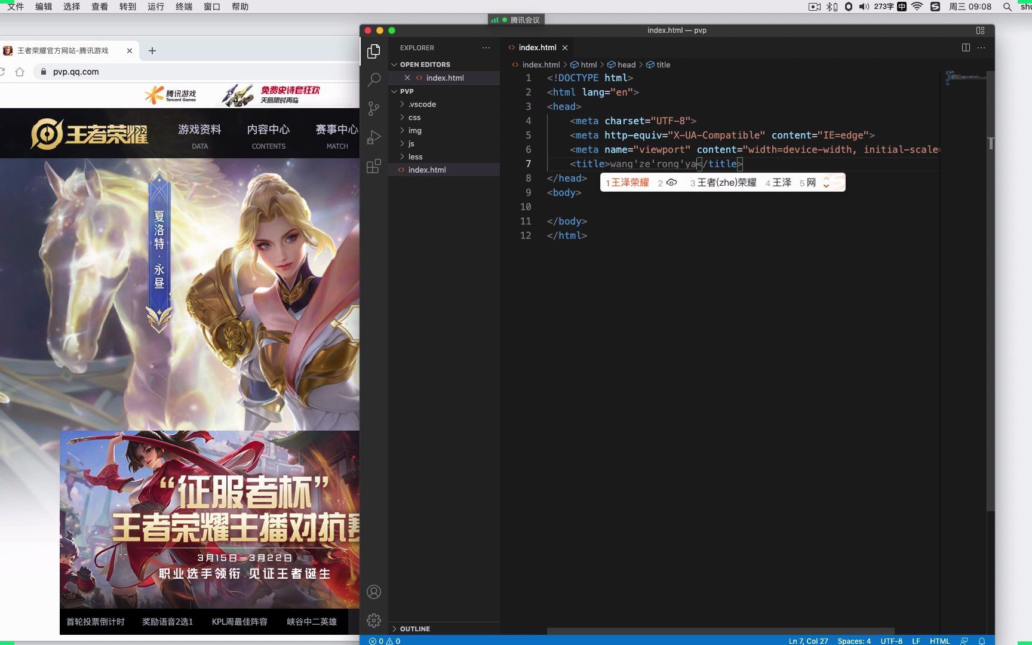This screenshot has height=645, width=1032.
Task: Open the Accounts menu icon
Action: [374, 592]
